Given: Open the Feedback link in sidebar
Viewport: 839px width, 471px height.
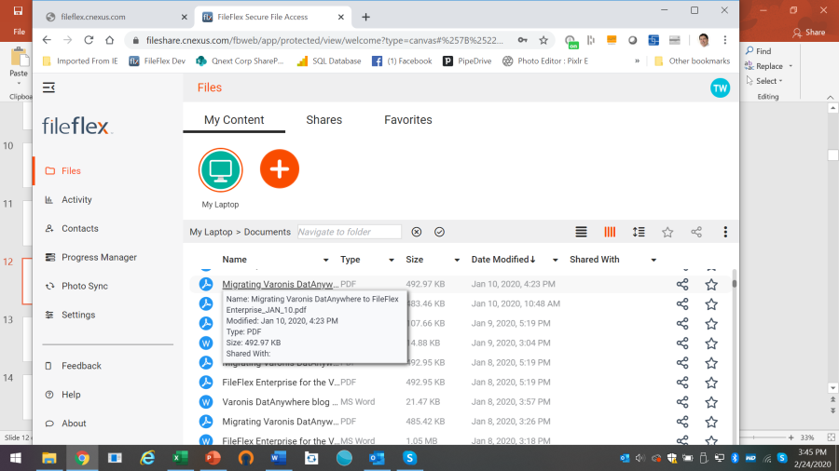Looking at the screenshot, I should click(x=81, y=366).
